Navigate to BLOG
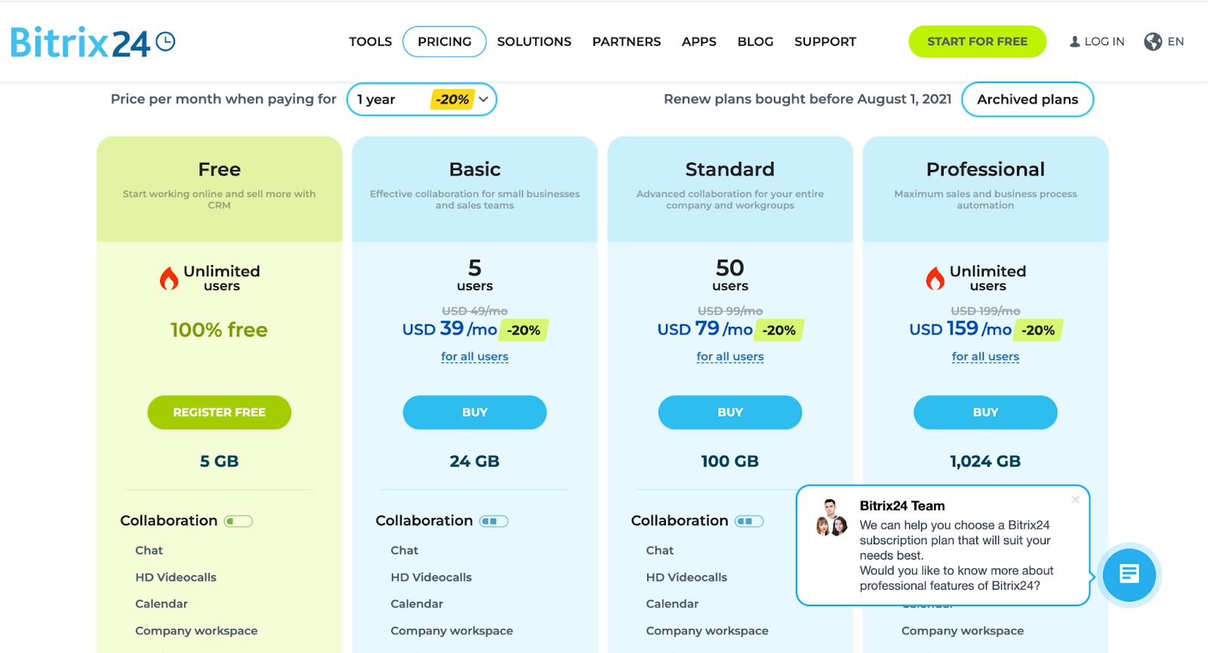1208x653 pixels. pyautogui.click(x=755, y=42)
